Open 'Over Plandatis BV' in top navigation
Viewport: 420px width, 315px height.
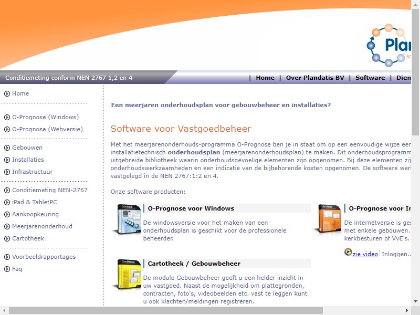click(x=315, y=78)
